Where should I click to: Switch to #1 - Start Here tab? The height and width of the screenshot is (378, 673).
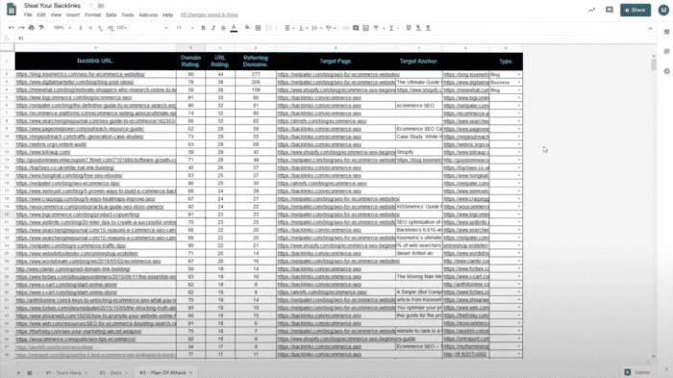(63, 372)
